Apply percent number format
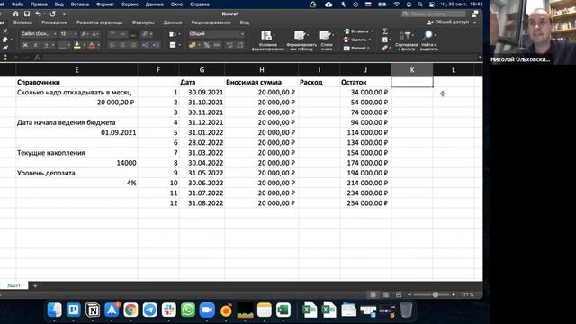The width and height of the screenshot is (576, 324). [207, 45]
